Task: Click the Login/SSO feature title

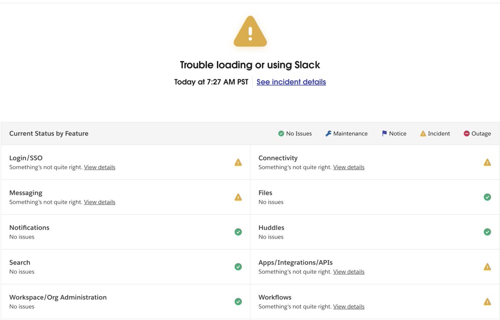Action: point(26,158)
